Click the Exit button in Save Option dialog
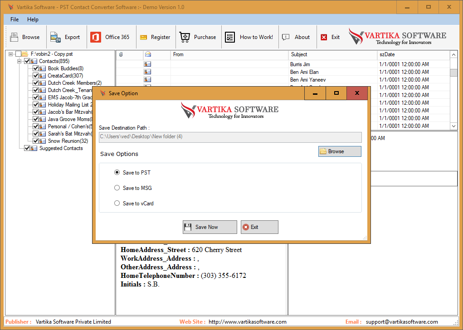This screenshot has width=463, height=330. 259,227
